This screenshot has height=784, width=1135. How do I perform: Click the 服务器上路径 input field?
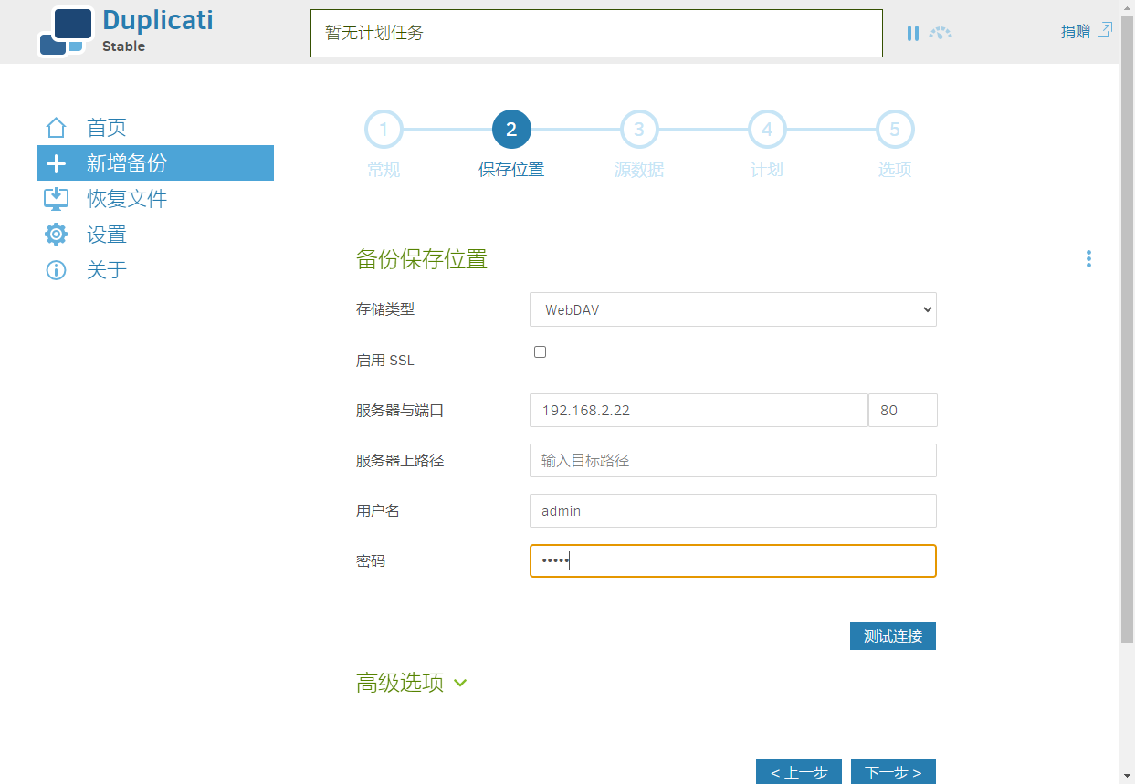click(733, 461)
